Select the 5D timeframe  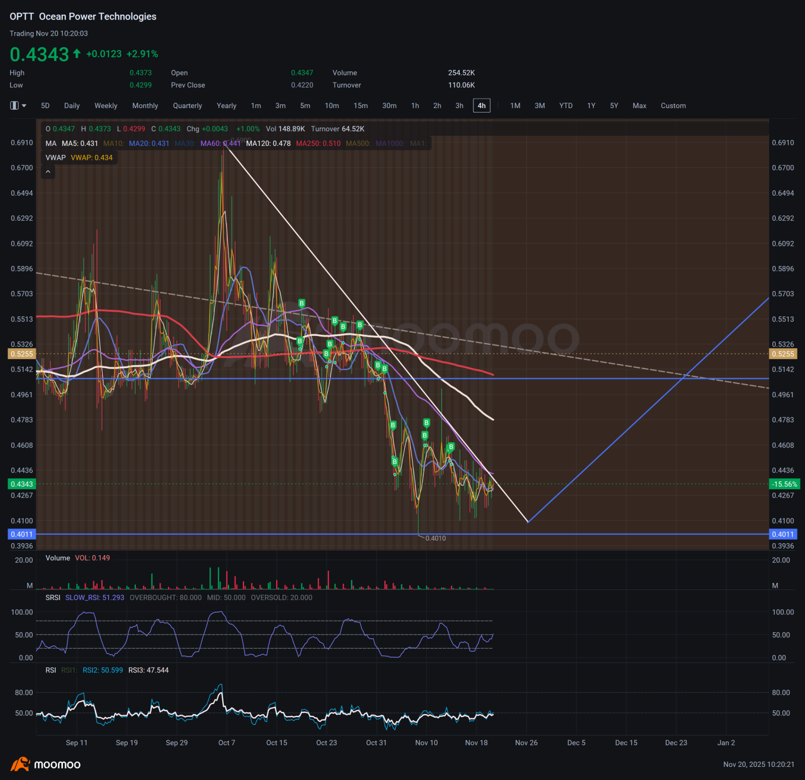click(45, 106)
